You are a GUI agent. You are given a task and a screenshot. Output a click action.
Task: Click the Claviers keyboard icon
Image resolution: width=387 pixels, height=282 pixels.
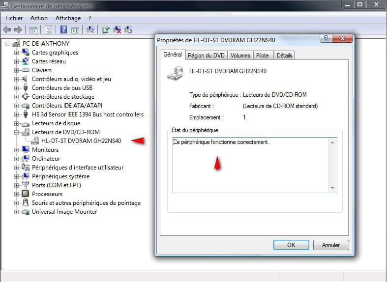[x=26, y=70]
